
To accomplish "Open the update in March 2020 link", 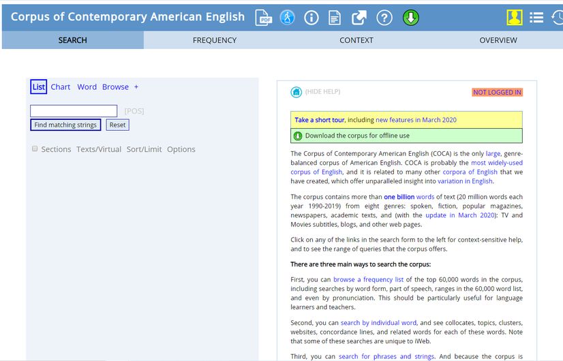I will coord(460,215).
